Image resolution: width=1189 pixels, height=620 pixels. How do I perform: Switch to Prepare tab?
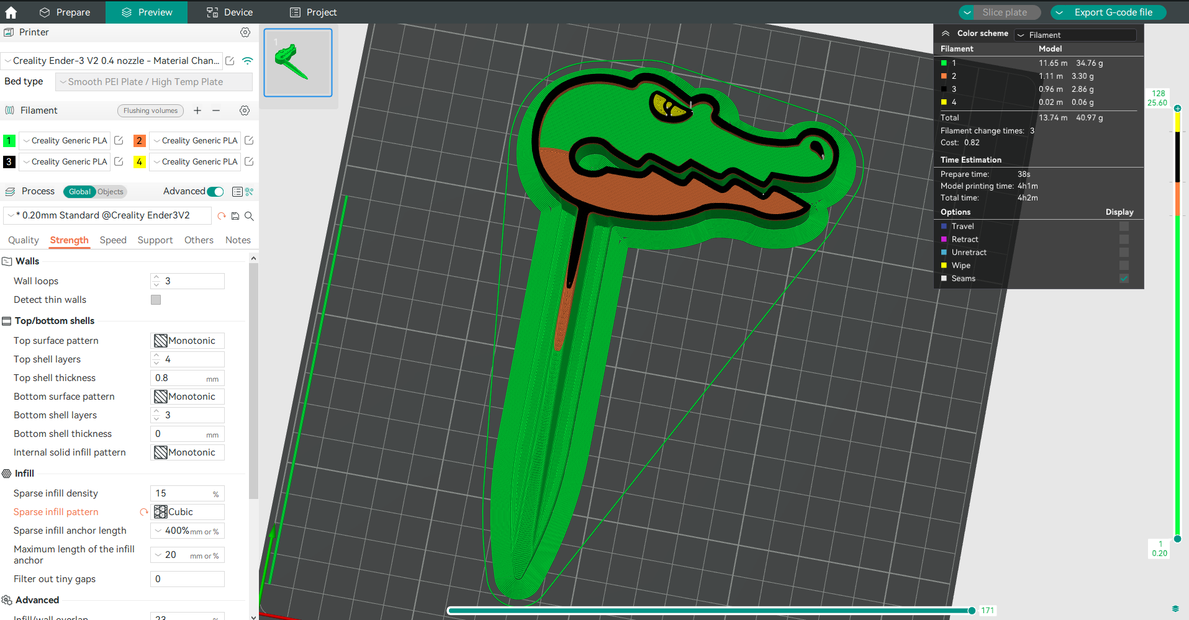click(x=65, y=12)
